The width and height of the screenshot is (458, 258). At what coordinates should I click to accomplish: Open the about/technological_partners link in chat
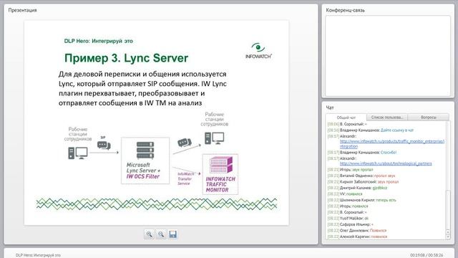click(386, 163)
